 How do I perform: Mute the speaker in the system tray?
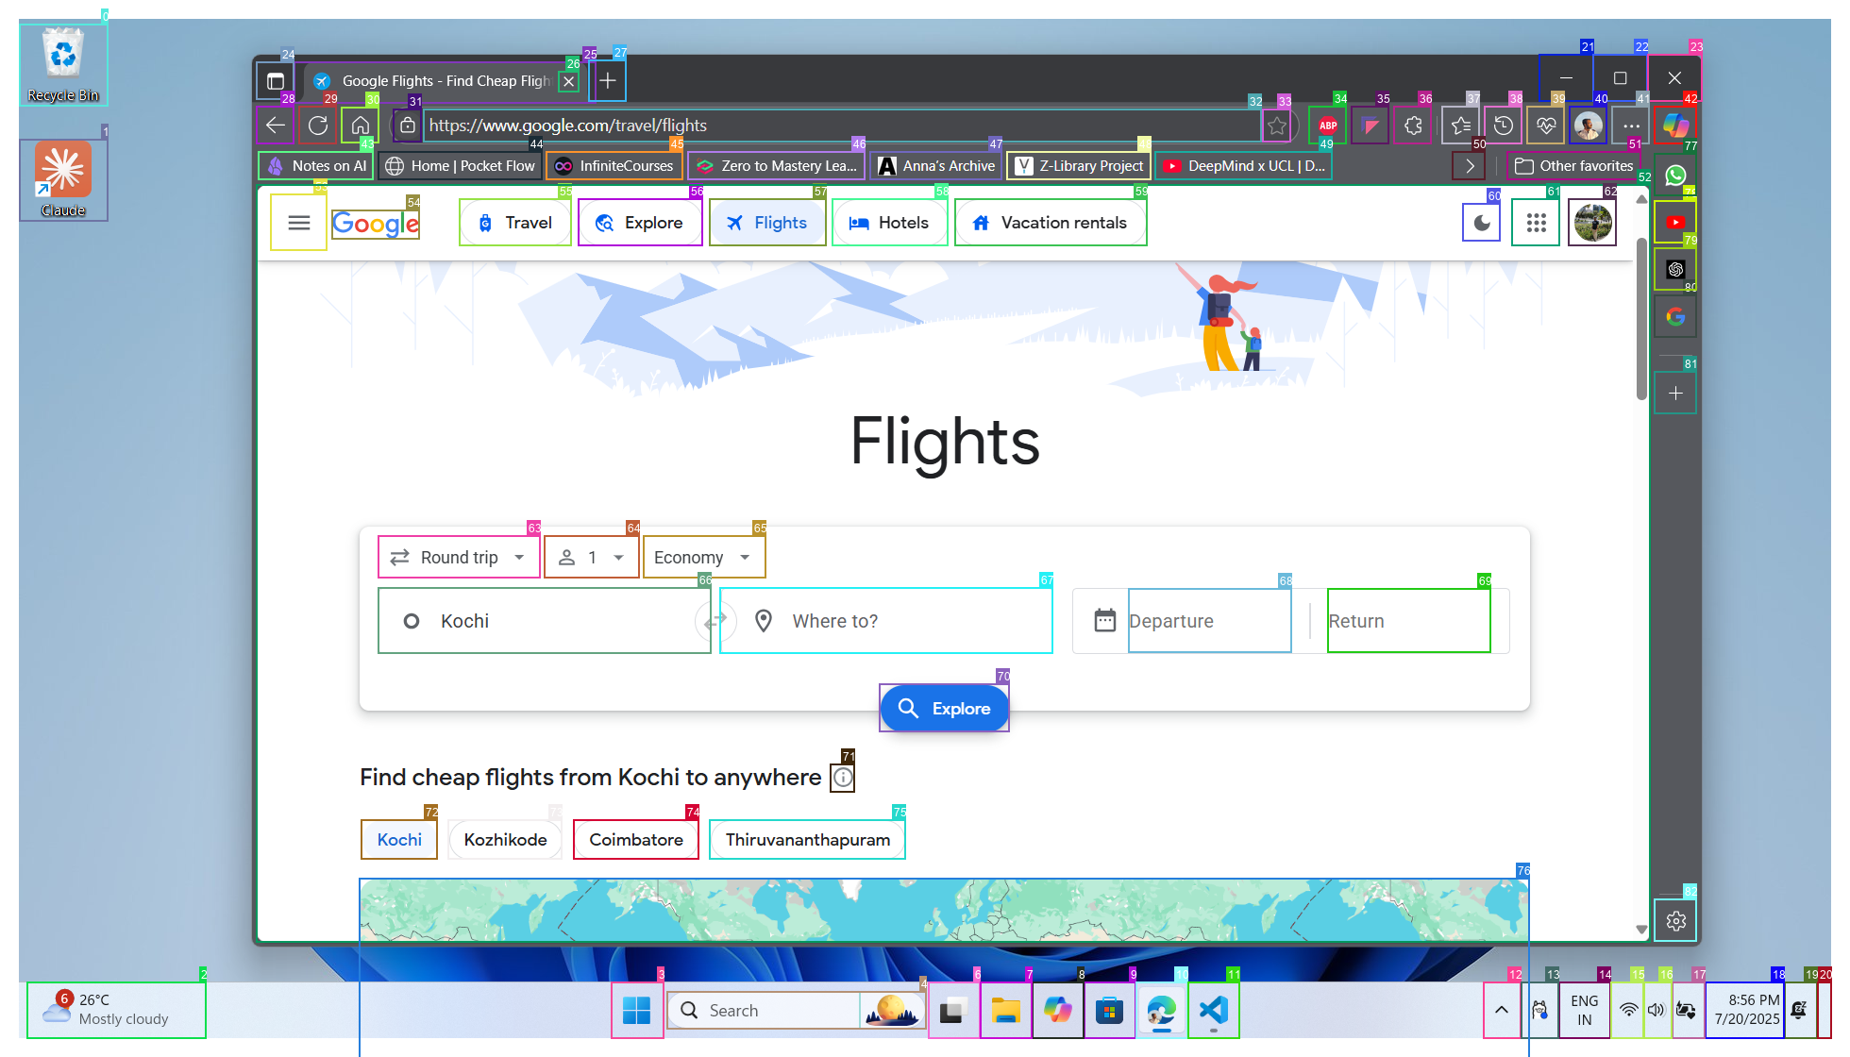[1657, 1010]
